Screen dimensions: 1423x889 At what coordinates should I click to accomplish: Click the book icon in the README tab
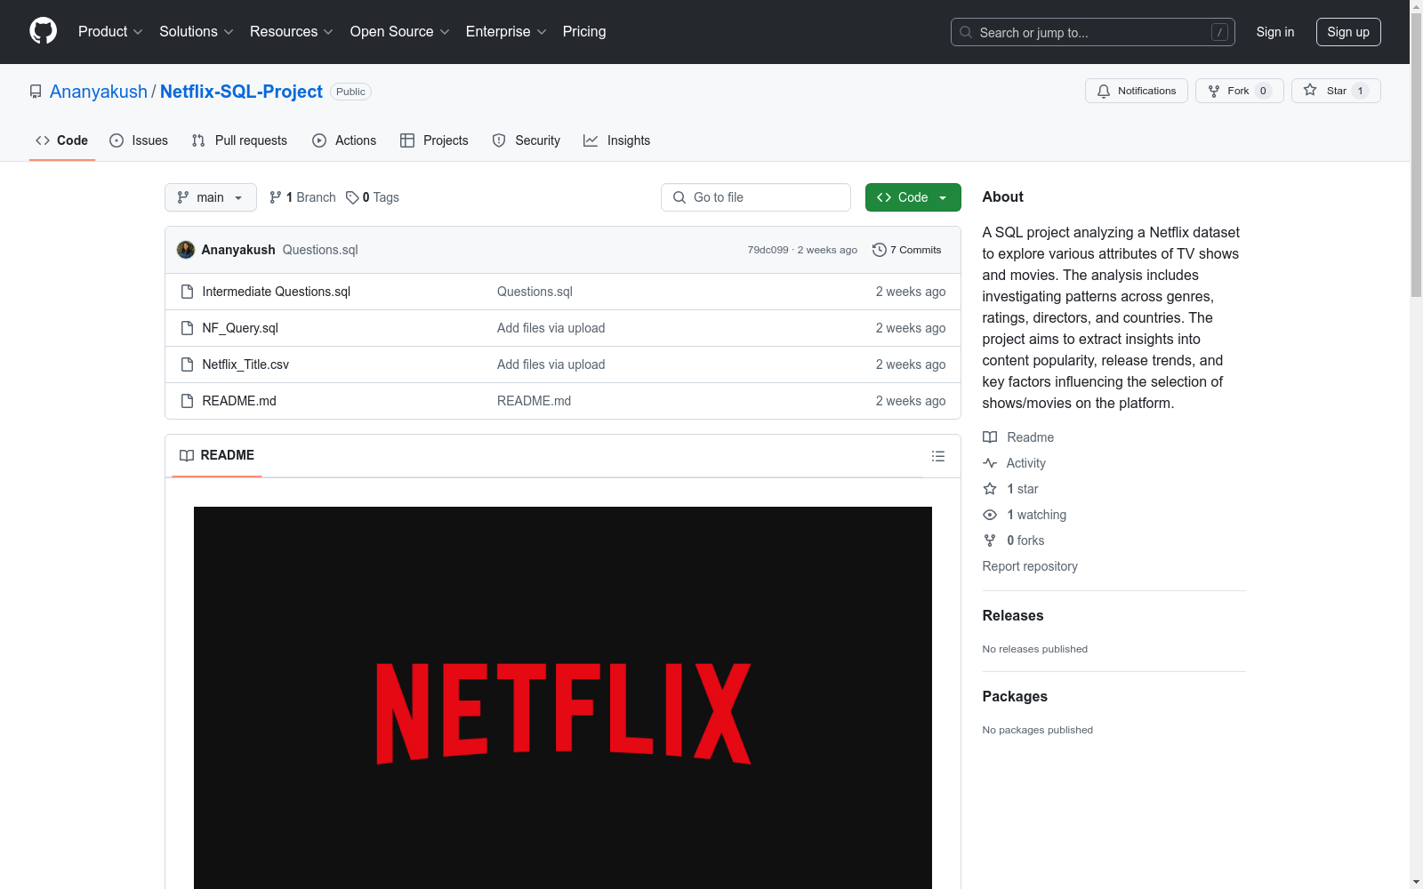pos(187,455)
